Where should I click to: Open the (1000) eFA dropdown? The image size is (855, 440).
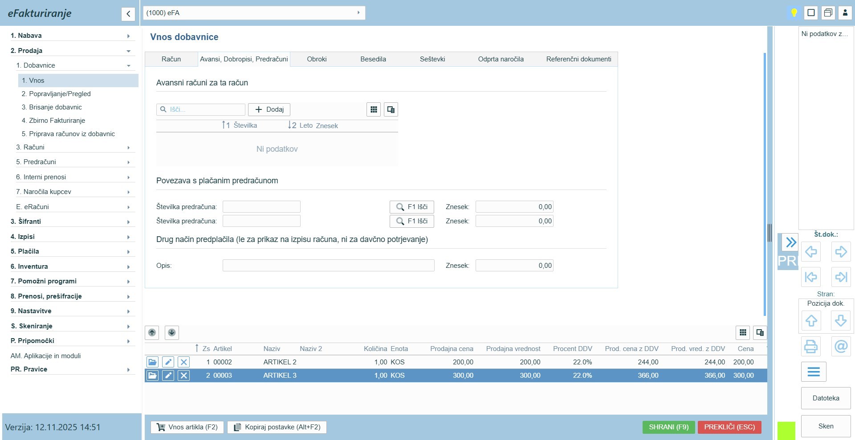pyautogui.click(x=254, y=13)
